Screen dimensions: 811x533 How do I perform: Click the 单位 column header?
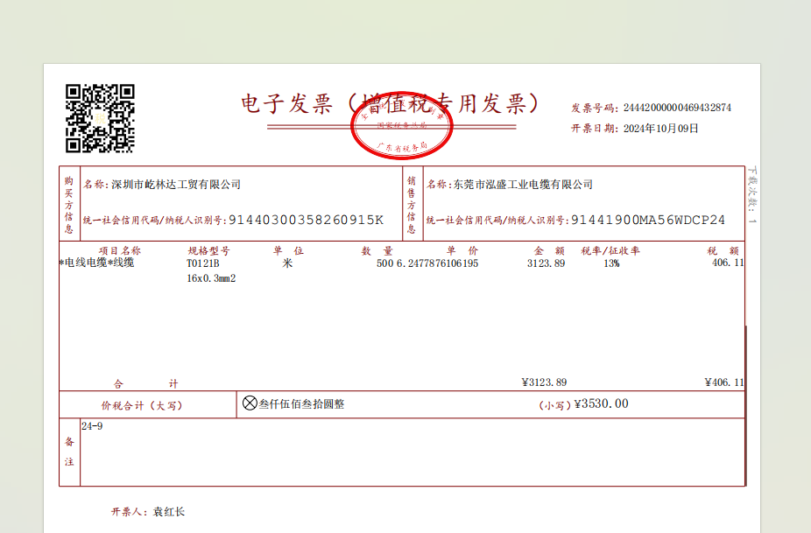point(288,250)
